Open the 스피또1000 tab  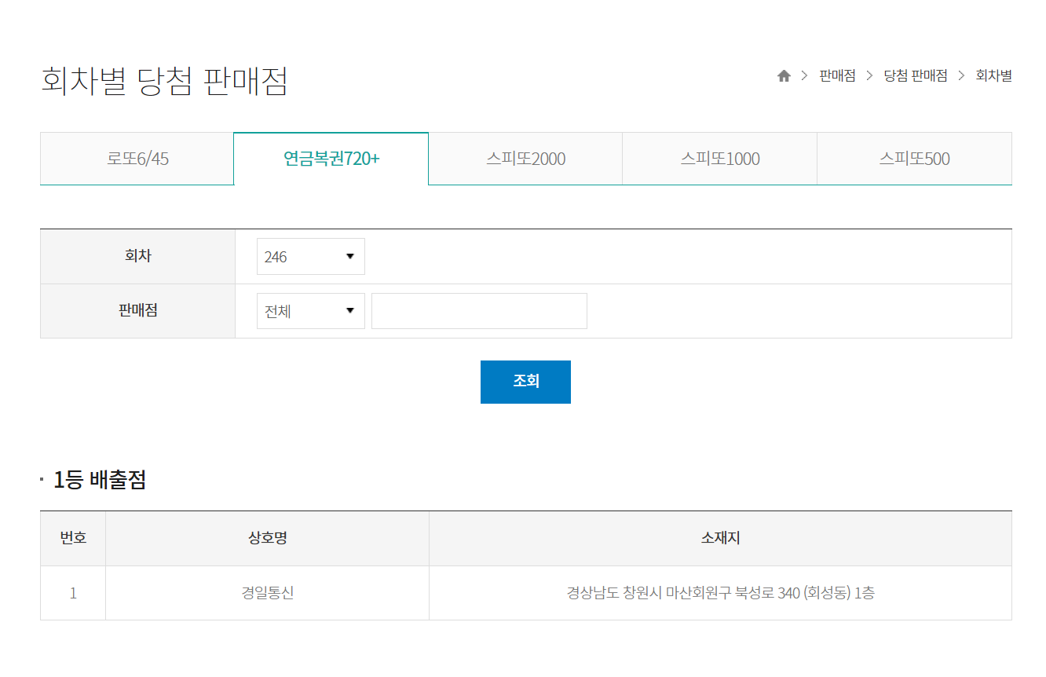tap(720, 159)
